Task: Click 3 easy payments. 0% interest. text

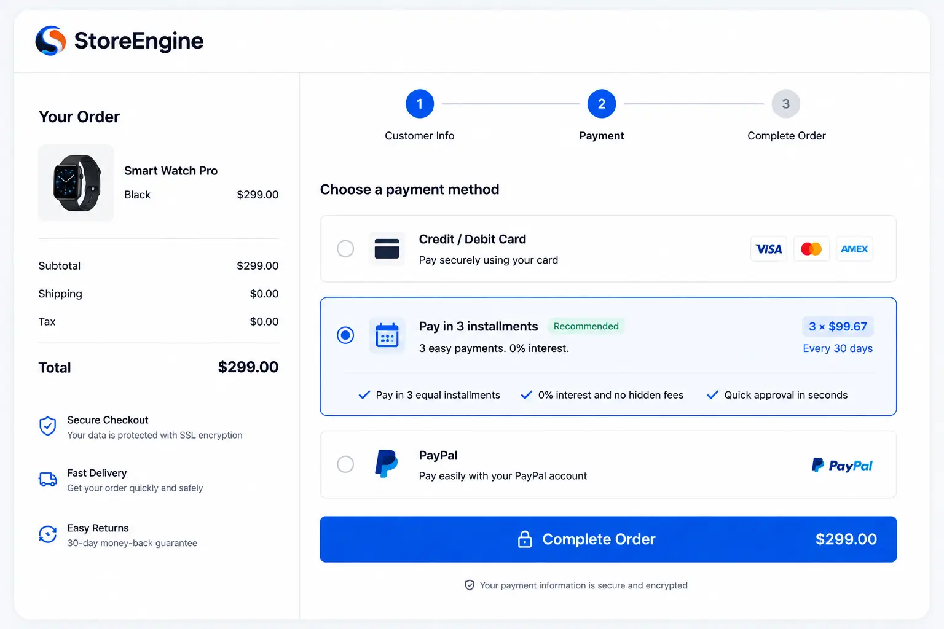Action: click(494, 348)
